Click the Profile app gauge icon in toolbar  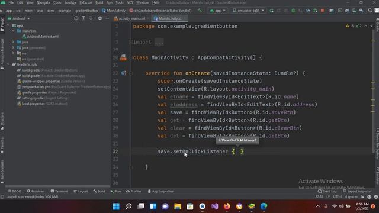pos(308,11)
